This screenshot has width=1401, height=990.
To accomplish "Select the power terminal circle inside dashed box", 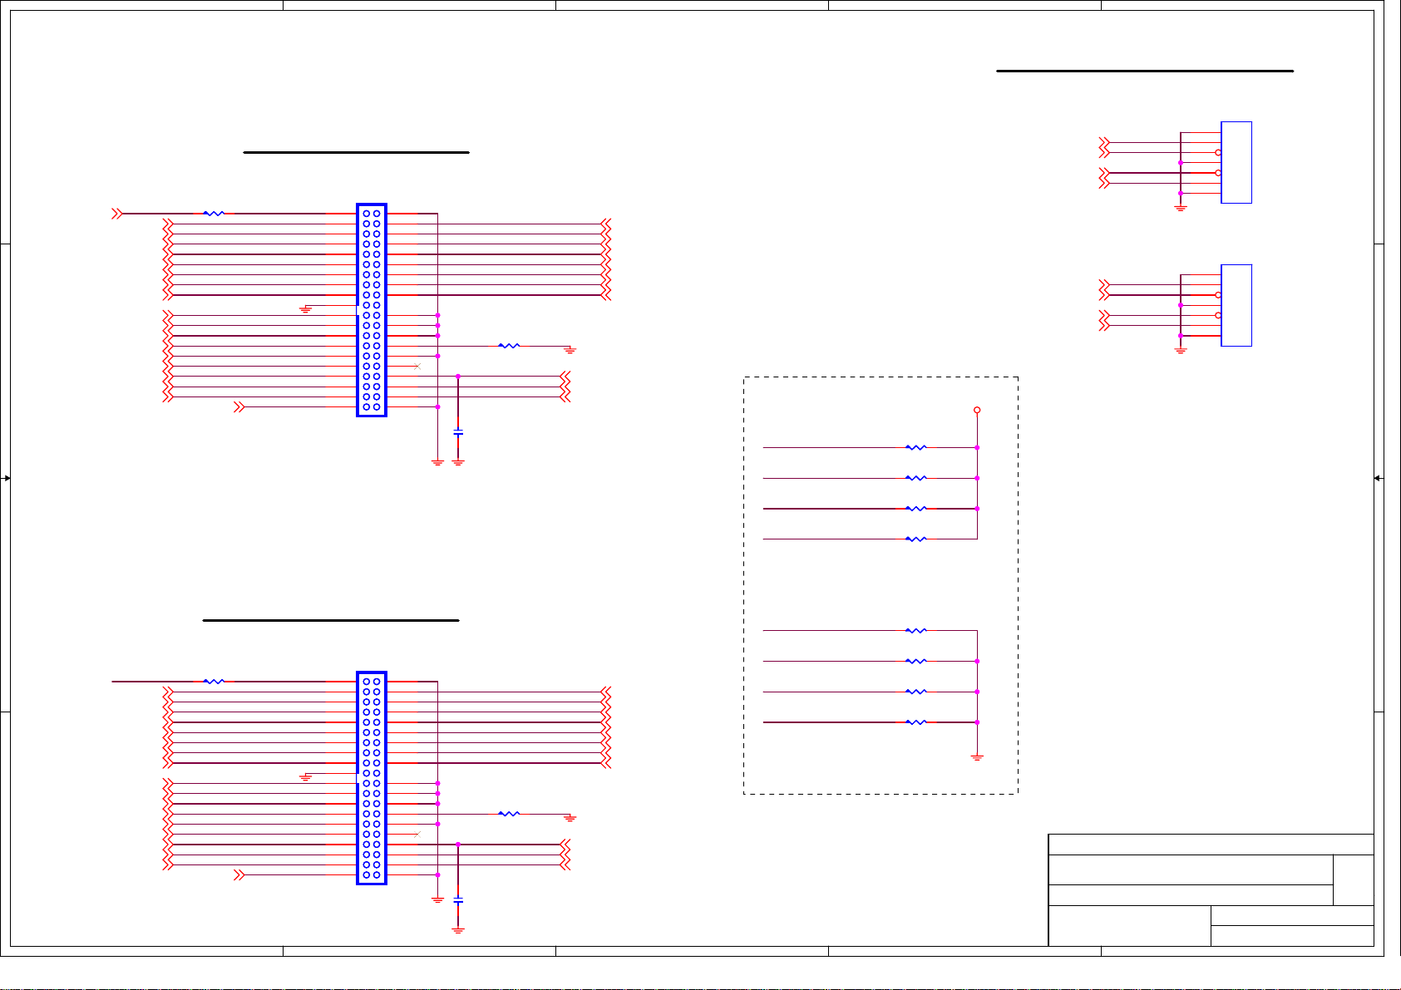I will point(977,410).
